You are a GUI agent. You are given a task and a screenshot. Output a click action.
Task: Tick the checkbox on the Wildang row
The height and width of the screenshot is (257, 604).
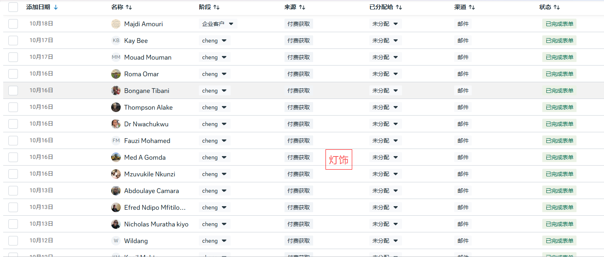[x=13, y=241]
